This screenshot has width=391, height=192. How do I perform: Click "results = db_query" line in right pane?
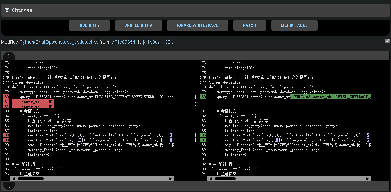coord(281,126)
